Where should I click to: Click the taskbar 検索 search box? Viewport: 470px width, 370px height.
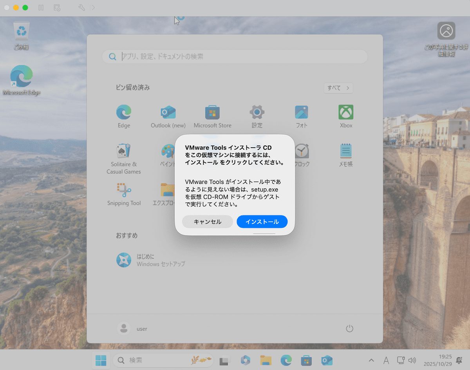163,360
